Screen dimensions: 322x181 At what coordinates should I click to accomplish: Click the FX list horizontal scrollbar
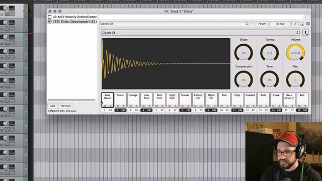pos(71,100)
